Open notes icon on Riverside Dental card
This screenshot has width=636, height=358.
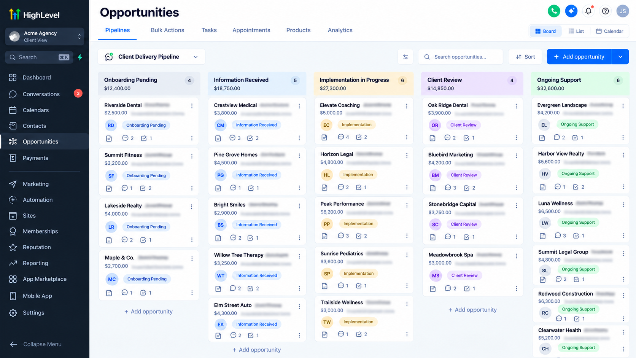click(x=109, y=138)
